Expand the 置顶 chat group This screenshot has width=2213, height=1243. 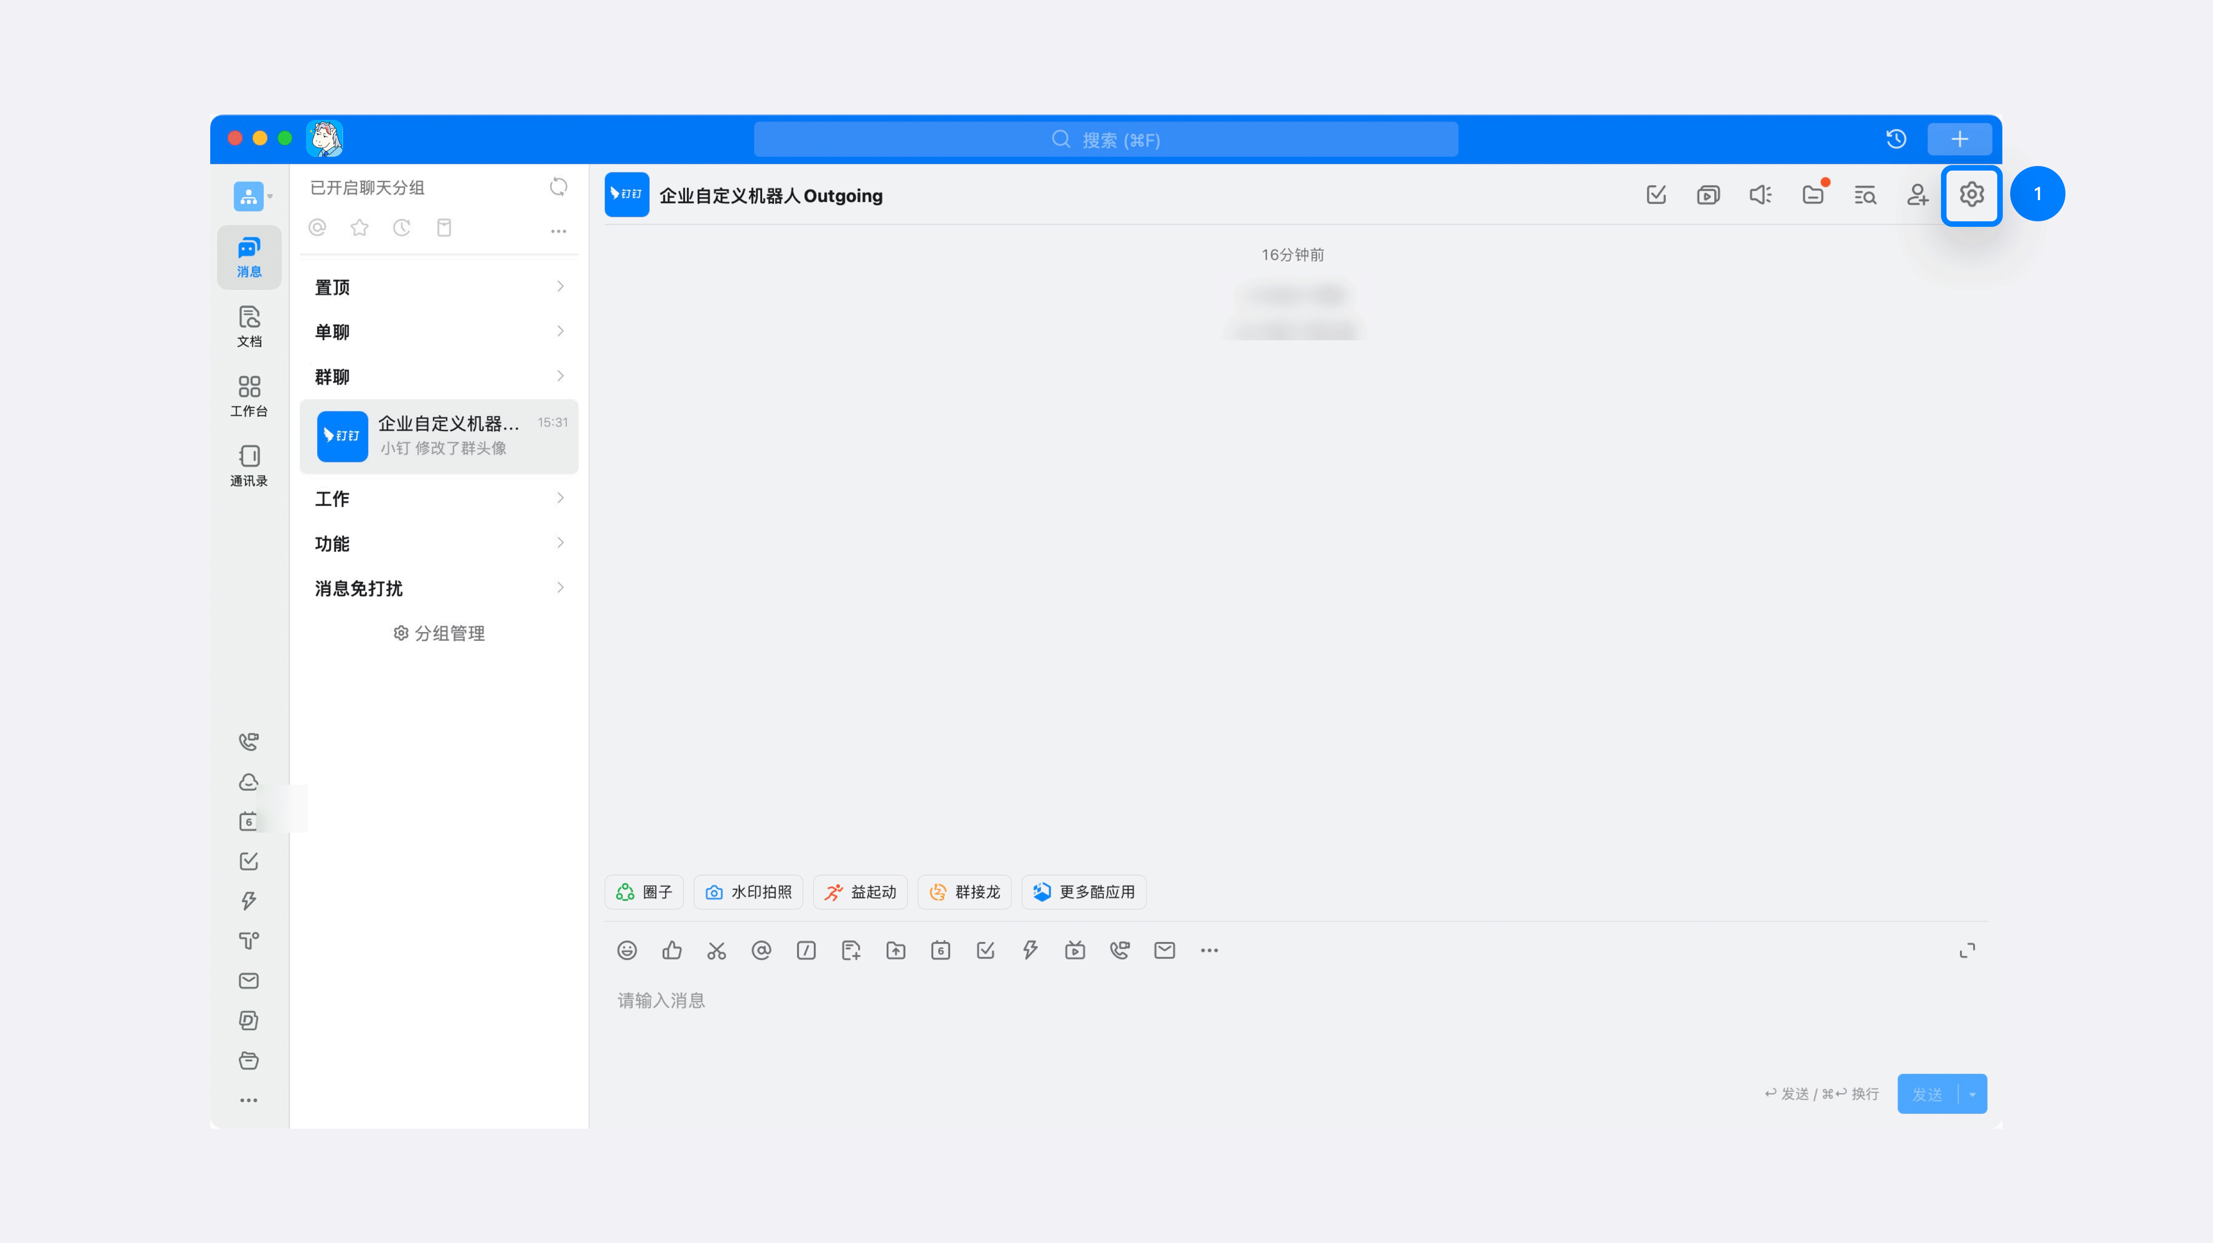point(438,287)
